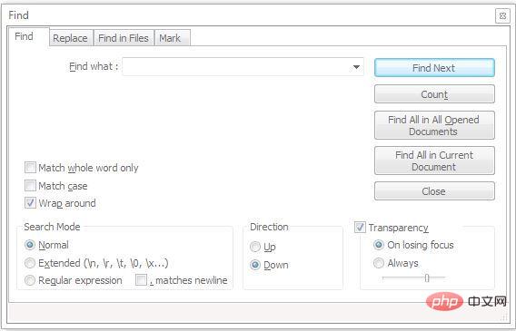Select Normal search mode
This screenshot has height=331, width=516.
click(x=30, y=245)
